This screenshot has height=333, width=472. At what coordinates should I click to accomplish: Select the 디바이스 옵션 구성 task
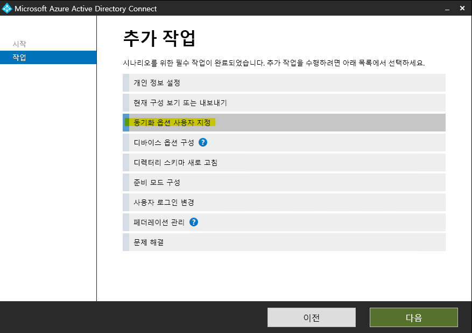click(x=284, y=143)
